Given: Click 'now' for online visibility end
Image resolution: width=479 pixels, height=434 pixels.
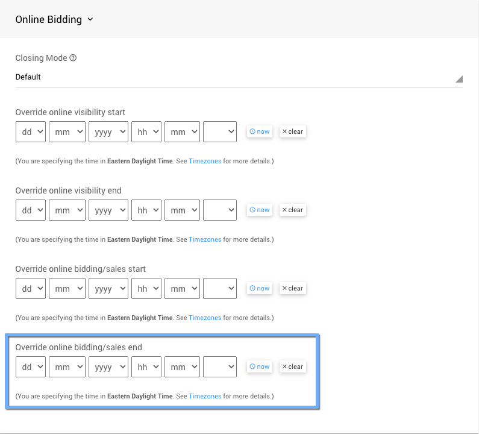Looking at the screenshot, I should coord(260,210).
